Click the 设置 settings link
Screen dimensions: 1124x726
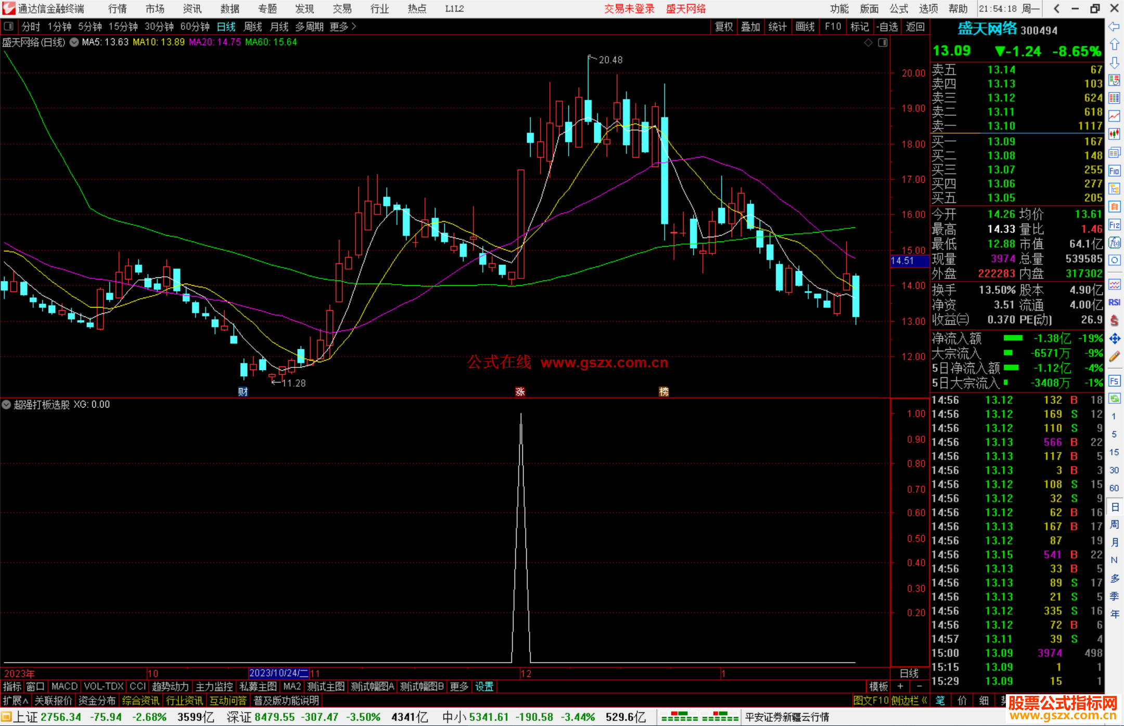coord(484,686)
